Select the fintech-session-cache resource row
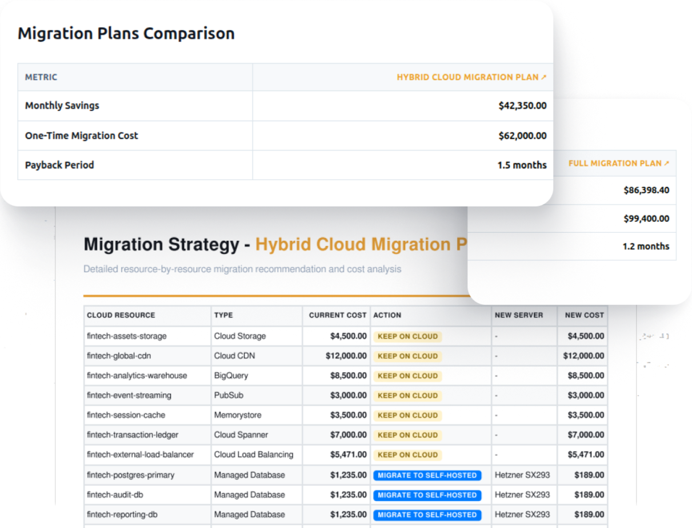This screenshot has width=692, height=528. coord(345,415)
